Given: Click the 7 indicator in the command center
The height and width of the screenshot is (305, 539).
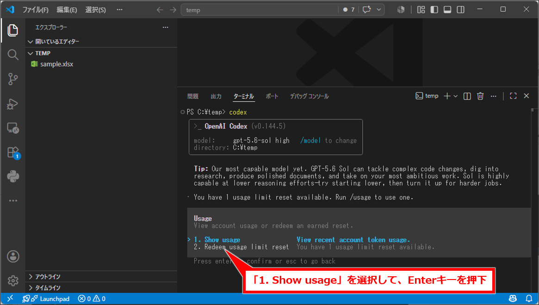Looking at the screenshot, I should tap(348, 10).
